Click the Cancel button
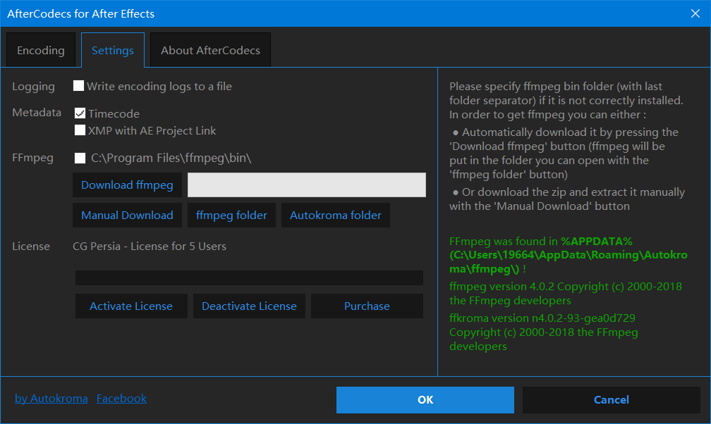 pos(612,399)
